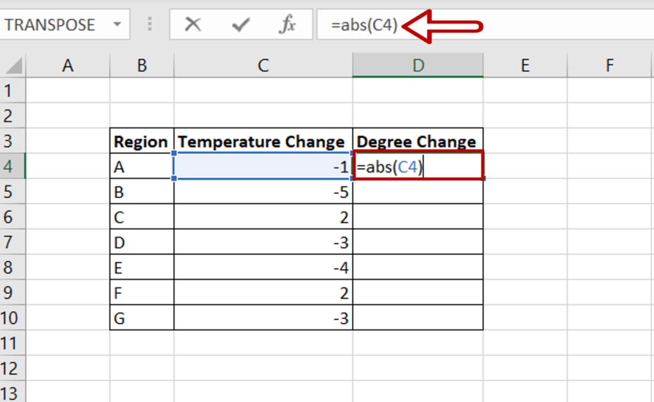The width and height of the screenshot is (654, 402).
Task: Select column B header
Action: point(142,66)
